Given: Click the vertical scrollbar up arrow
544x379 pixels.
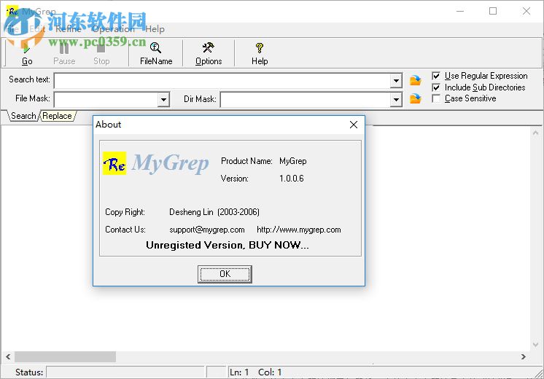Looking at the screenshot, I should pyautogui.click(x=536, y=133).
